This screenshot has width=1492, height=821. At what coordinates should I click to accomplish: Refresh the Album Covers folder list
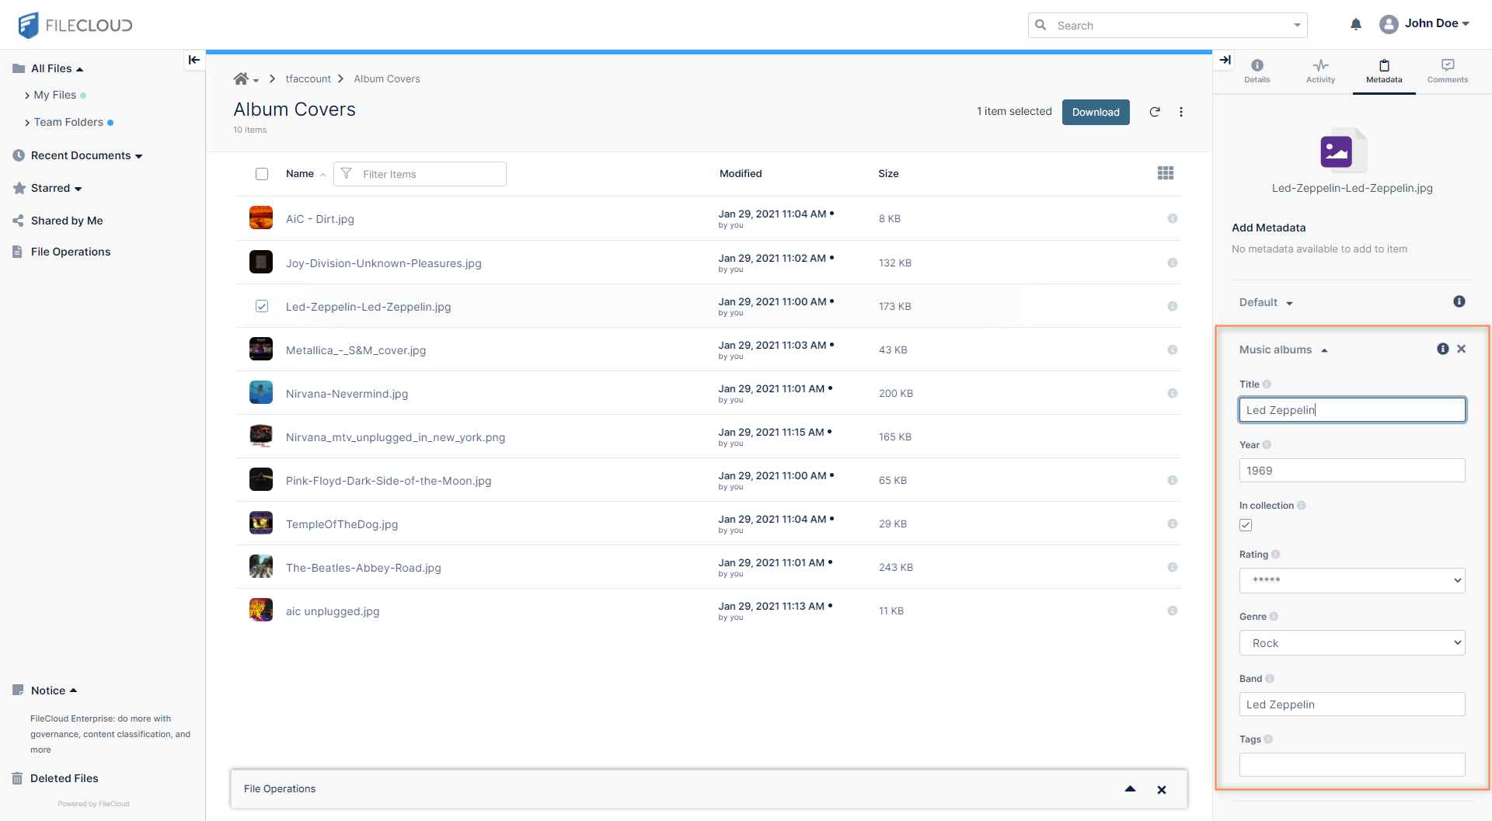pos(1155,112)
